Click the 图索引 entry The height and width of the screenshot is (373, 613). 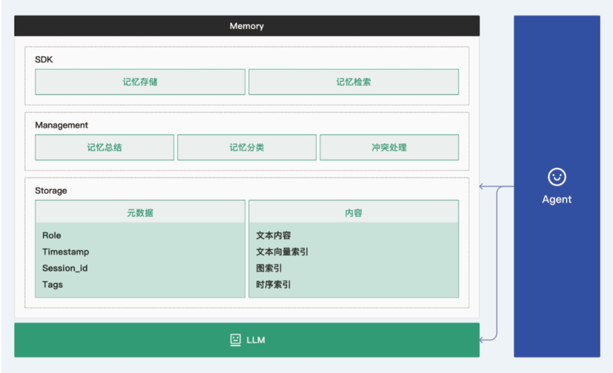pyautogui.click(x=269, y=268)
